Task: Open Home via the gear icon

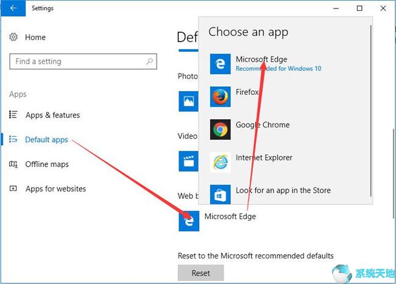Action: 13,37
